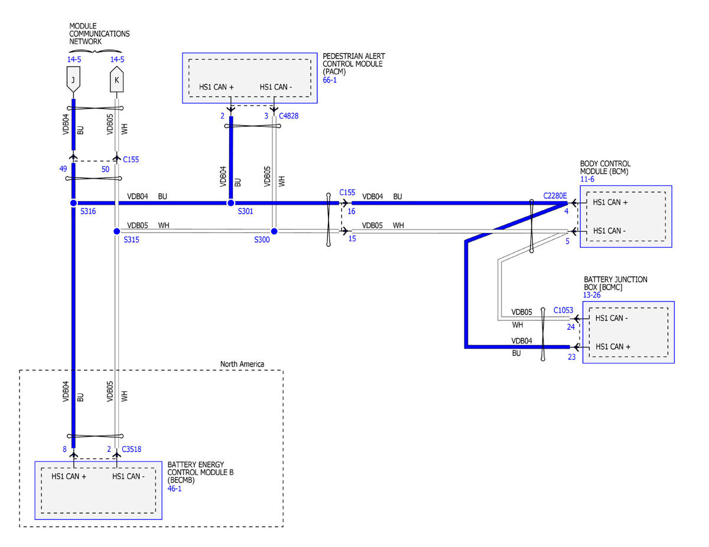Select the S316 splice dot
Screen dimensions: 709x547
73,203
